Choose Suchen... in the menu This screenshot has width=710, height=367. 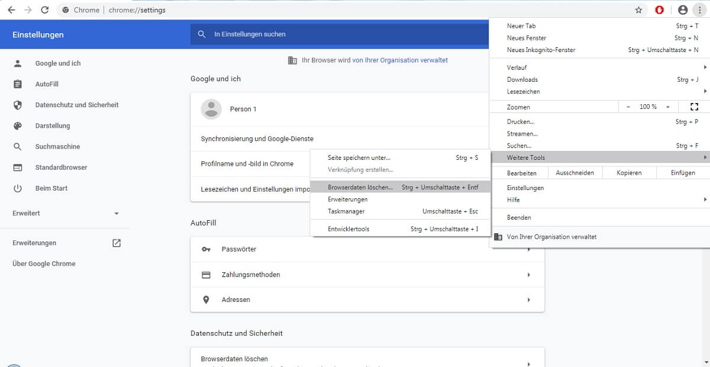click(599, 146)
